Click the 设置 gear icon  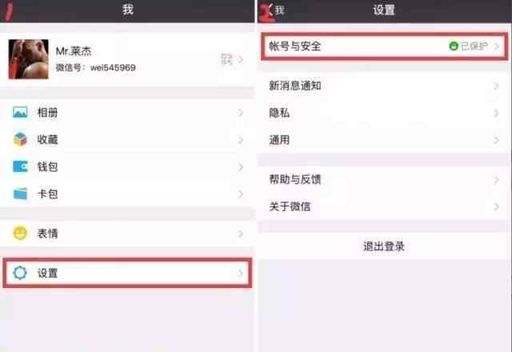(x=20, y=273)
